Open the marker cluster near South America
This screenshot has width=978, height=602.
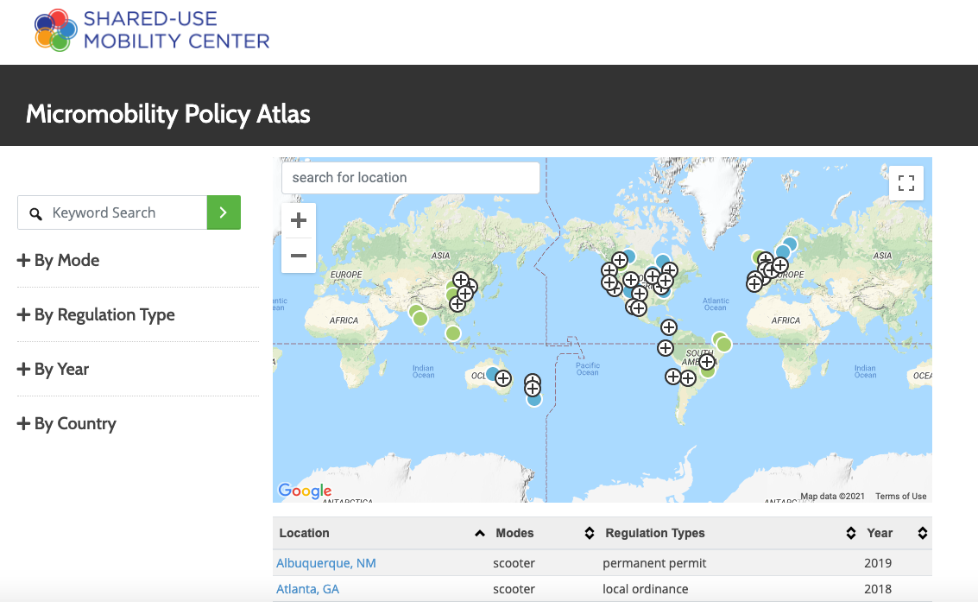708,363
